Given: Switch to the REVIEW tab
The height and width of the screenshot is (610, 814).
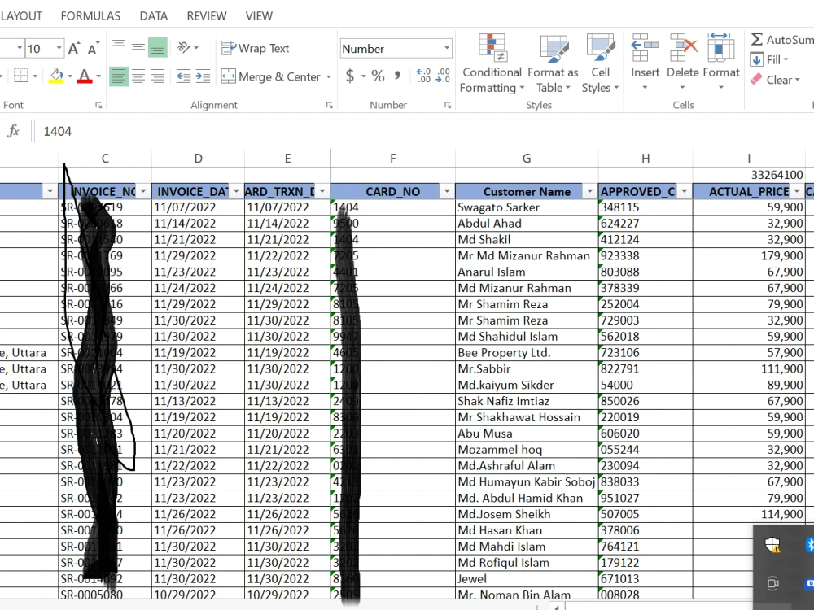Looking at the screenshot, I should pyautogui.click(x=207, y=16).
